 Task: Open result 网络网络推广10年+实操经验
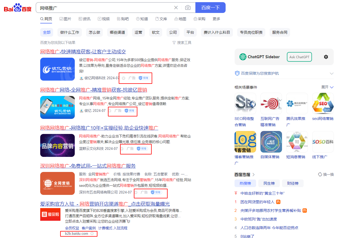[99, 128]
